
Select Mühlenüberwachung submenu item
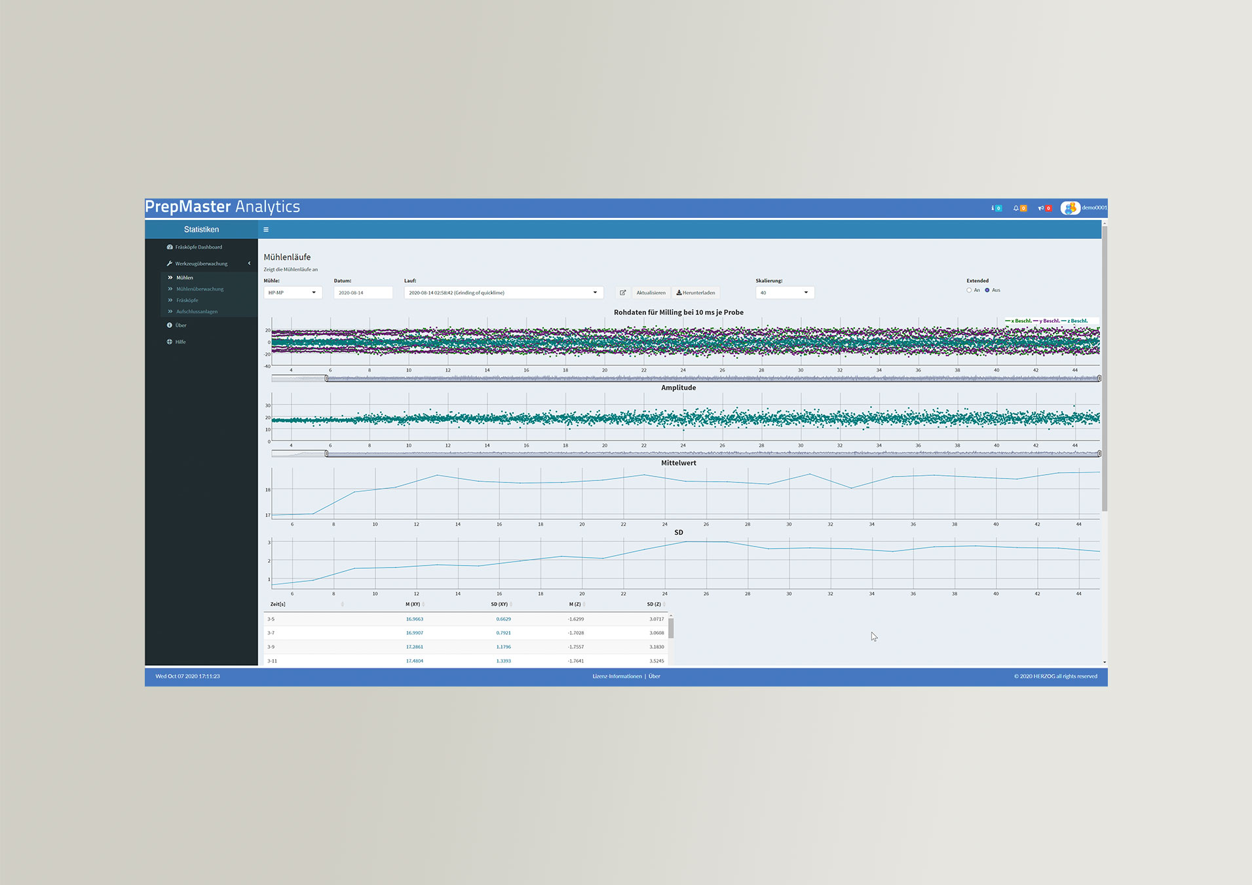click(200, 289)
